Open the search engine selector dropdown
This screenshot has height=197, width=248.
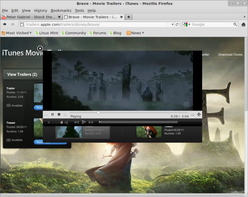(187, 24)
